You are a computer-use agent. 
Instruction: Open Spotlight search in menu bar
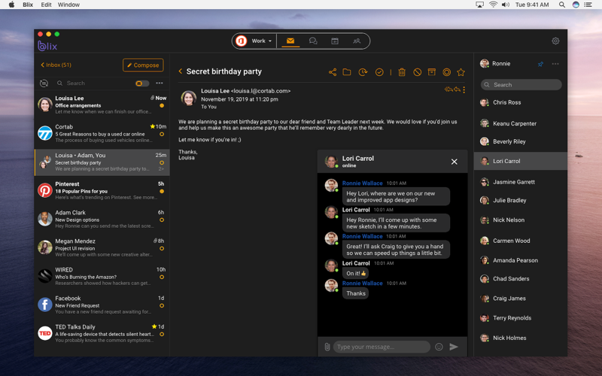pos(562,5)
